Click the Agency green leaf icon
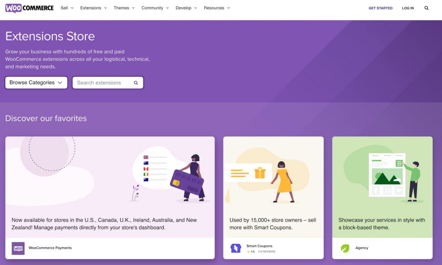The height and width of the screenshot is (265, 442). point(345,248)
